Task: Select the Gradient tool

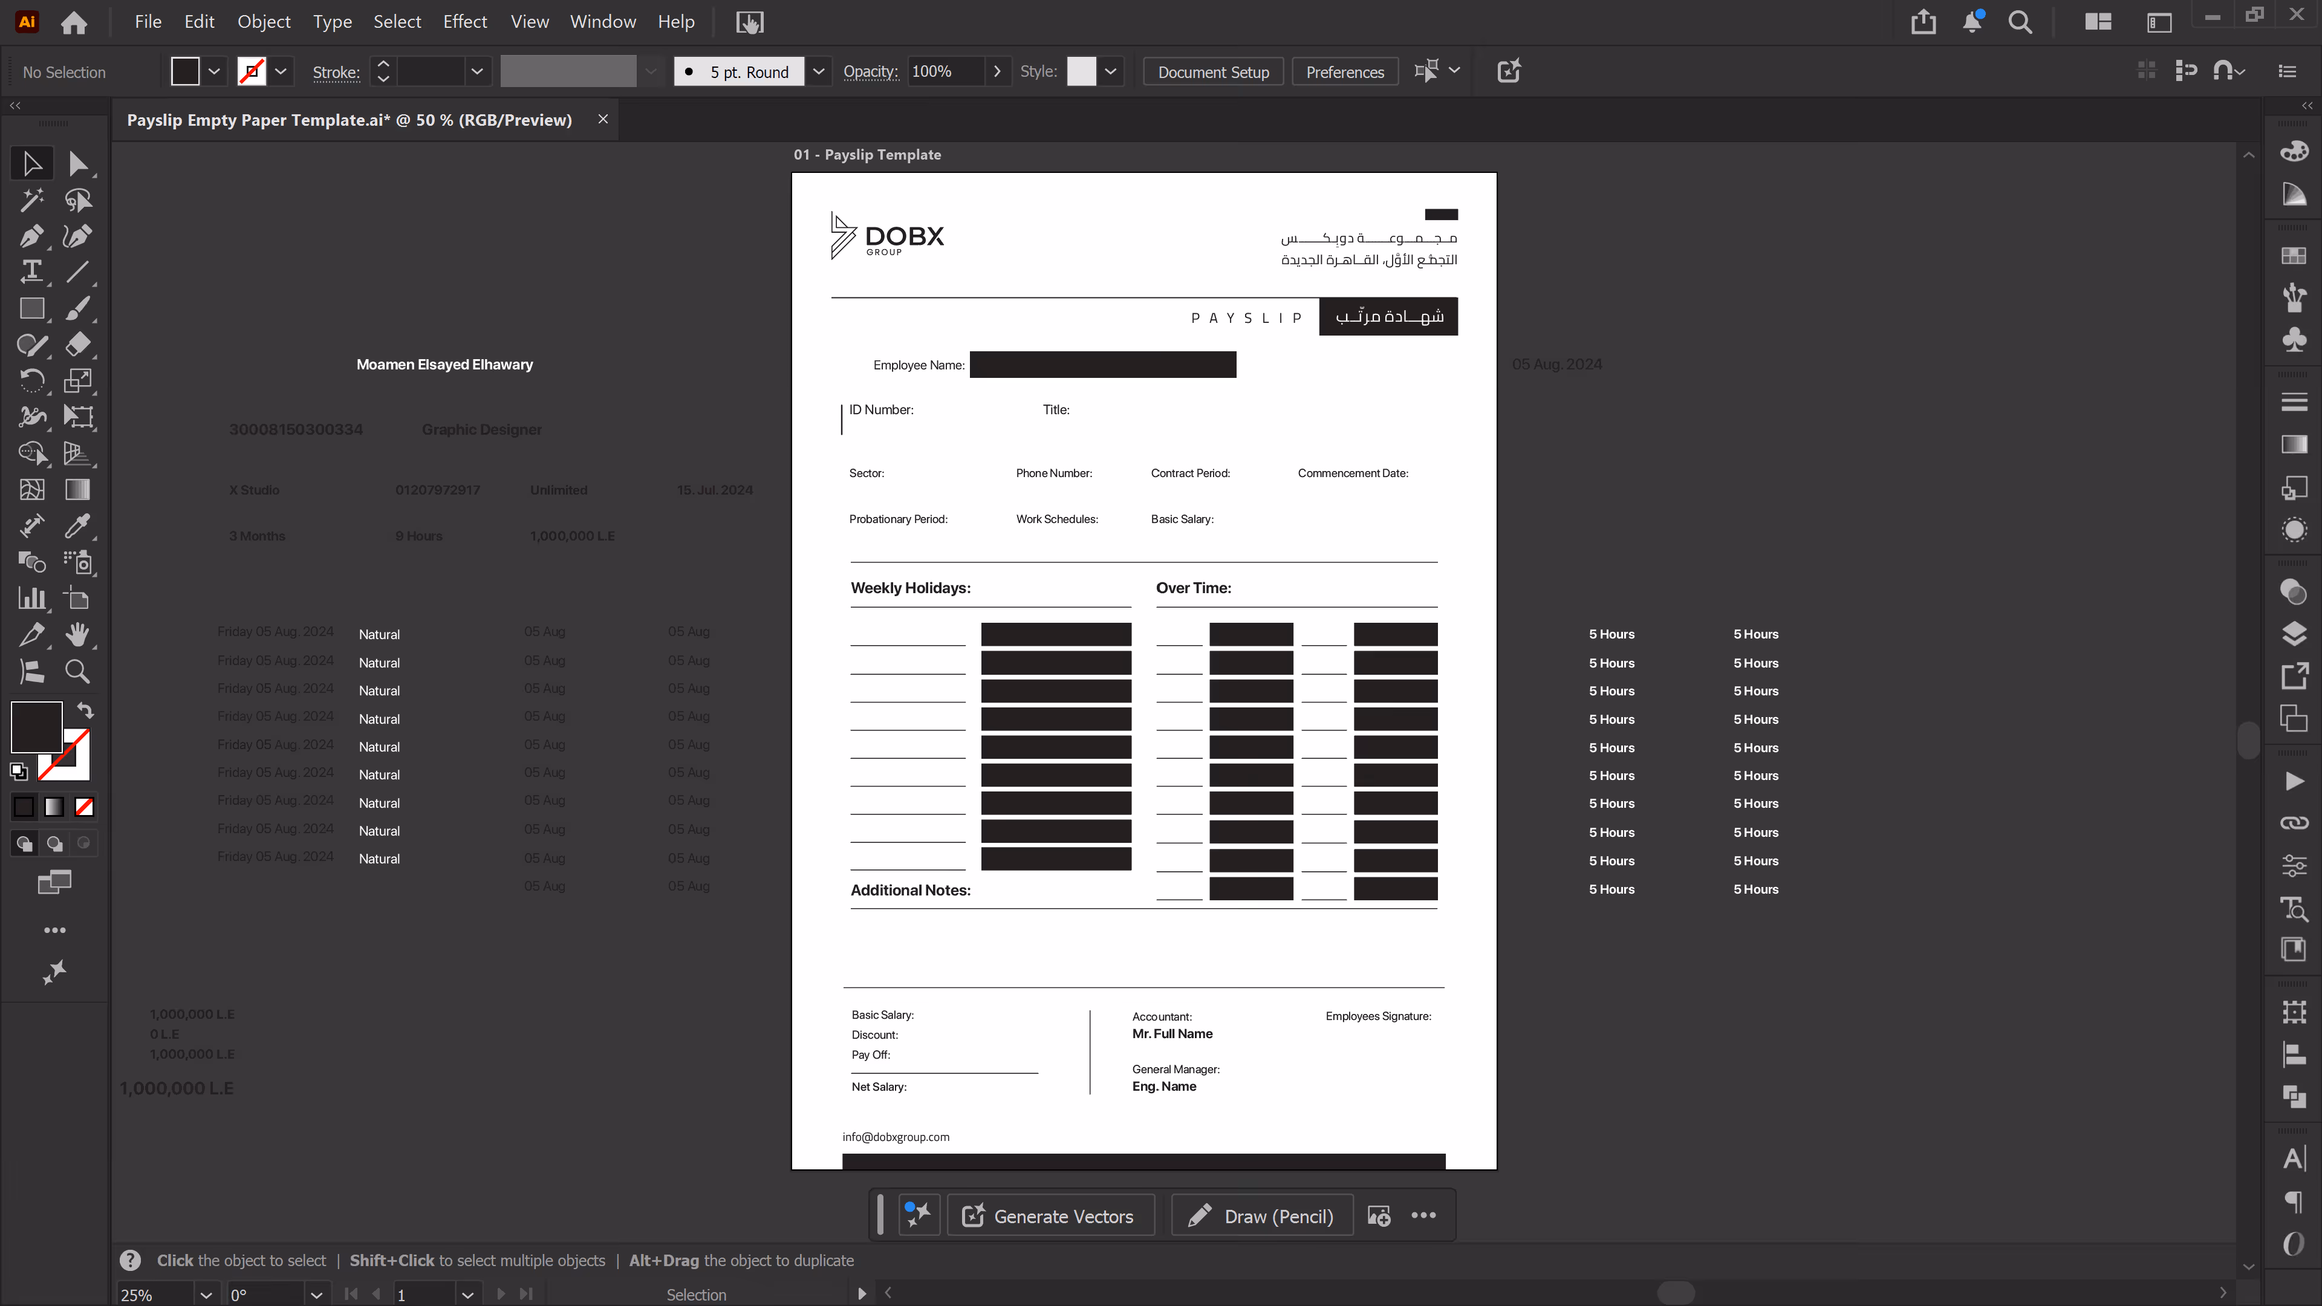Action: coord(77,489)
